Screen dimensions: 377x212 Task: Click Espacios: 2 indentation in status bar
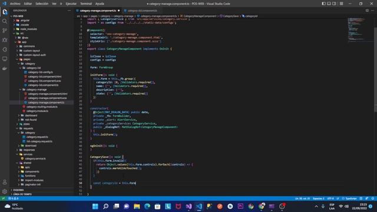pos(318,198)
